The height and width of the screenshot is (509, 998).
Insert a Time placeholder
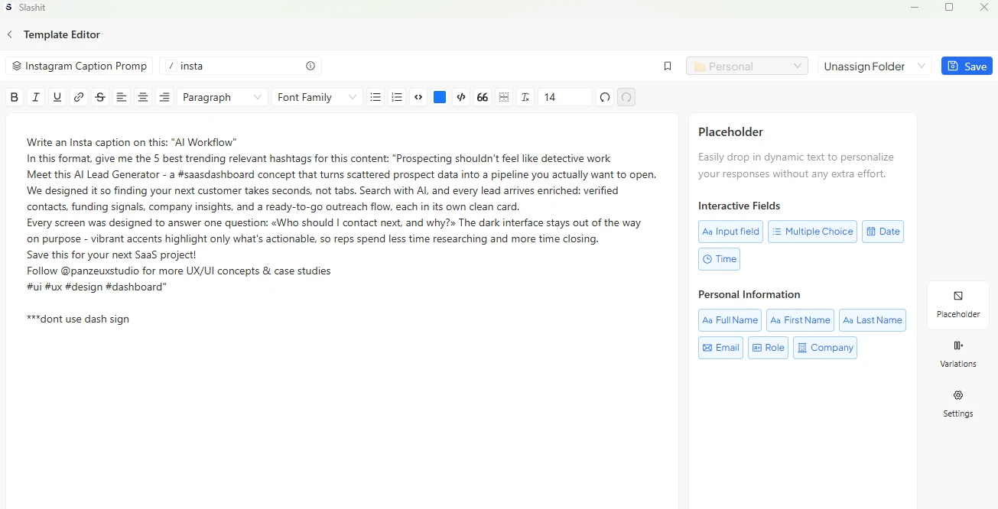719,259
